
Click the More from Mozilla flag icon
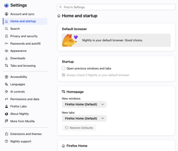coord(7,121)
